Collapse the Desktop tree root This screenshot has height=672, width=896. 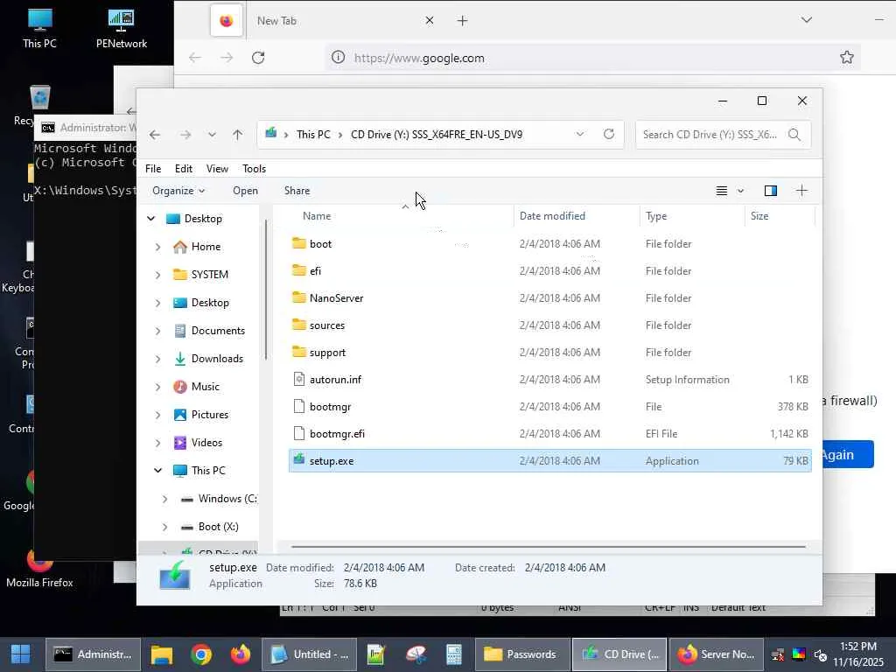(x=150, y=219)
